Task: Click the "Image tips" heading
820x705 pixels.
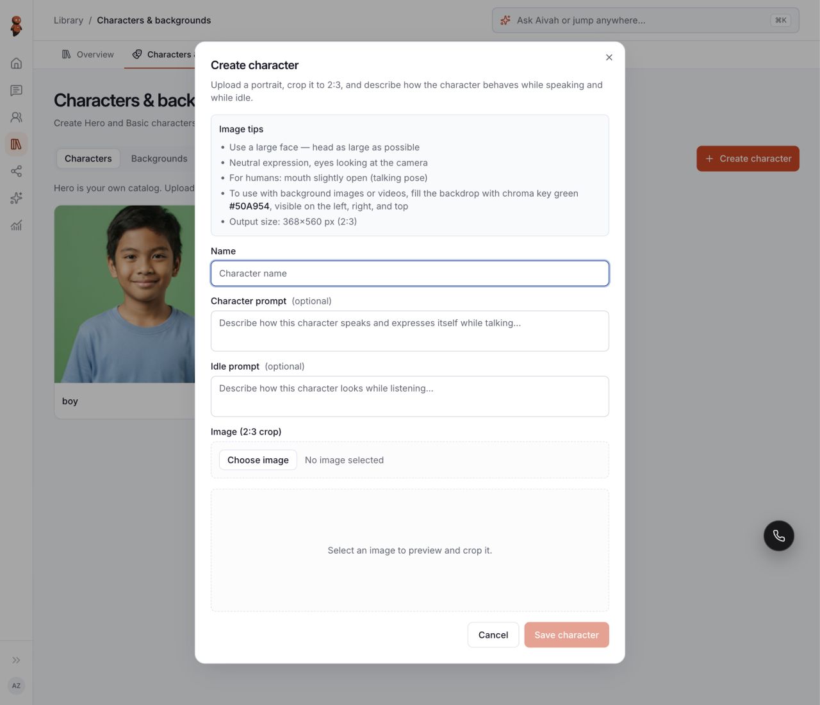Action: 241,129
